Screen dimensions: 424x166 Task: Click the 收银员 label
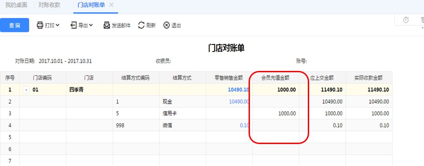tap(163, 61)
